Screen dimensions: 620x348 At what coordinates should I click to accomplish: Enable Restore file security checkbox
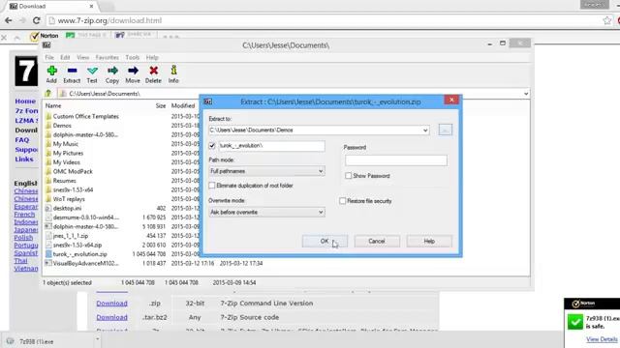(x=343, y=201)
